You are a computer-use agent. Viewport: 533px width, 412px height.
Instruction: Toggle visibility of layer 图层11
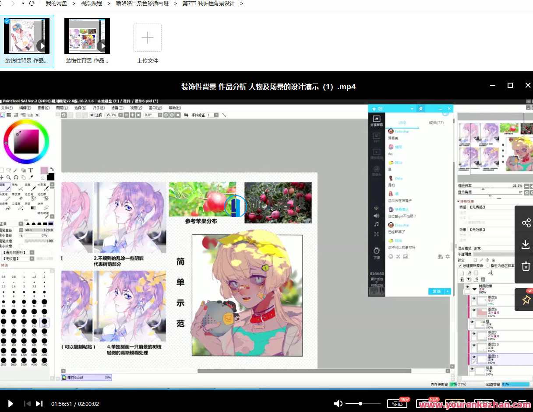(474, 357)
